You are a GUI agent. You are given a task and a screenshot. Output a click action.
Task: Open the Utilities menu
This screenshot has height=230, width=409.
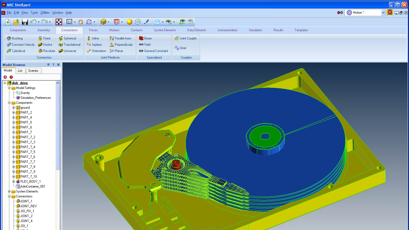click(45, 13)
